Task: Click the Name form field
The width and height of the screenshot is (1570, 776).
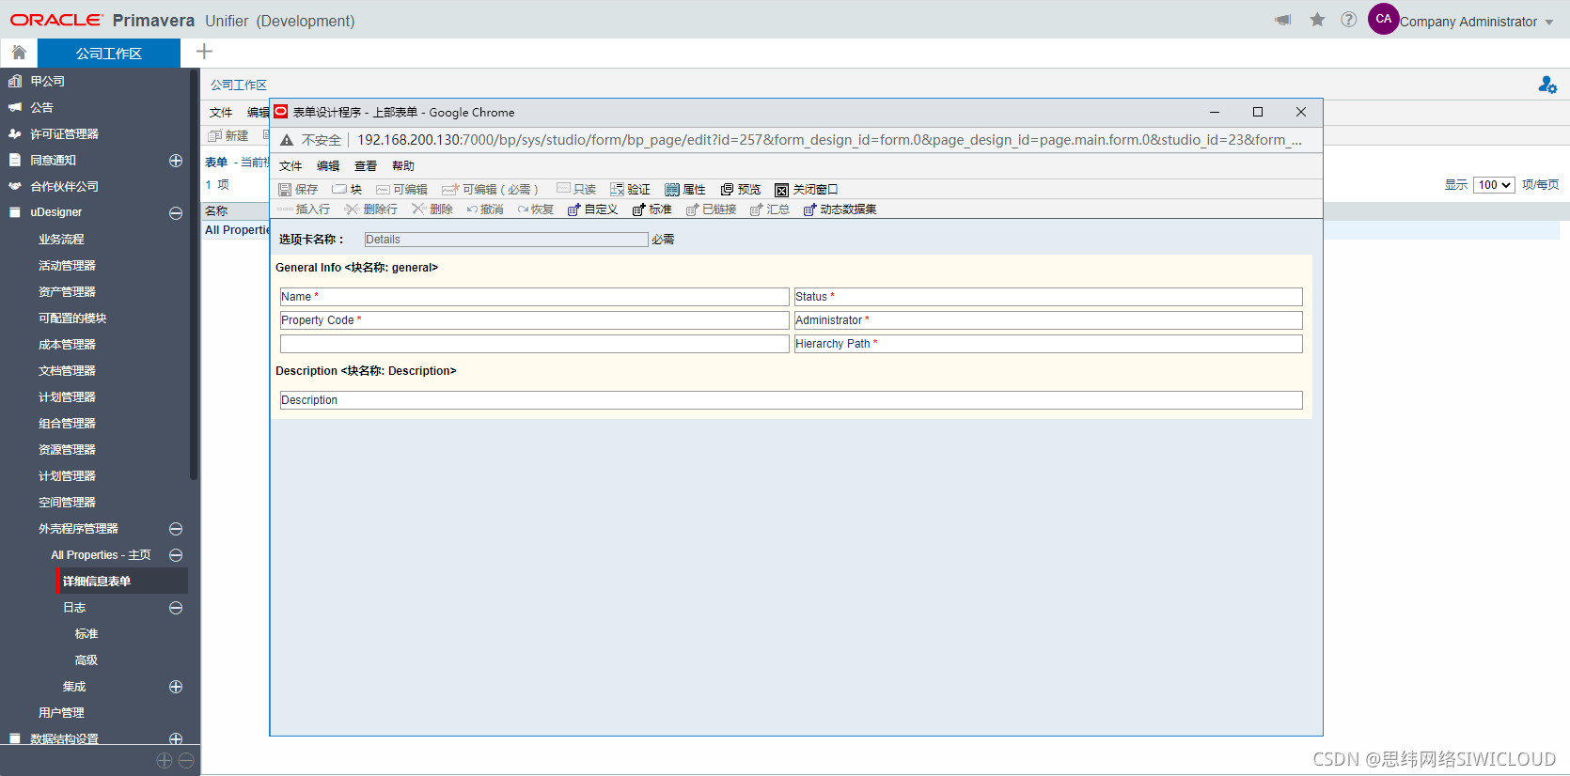Action: (x=534, y=297)
